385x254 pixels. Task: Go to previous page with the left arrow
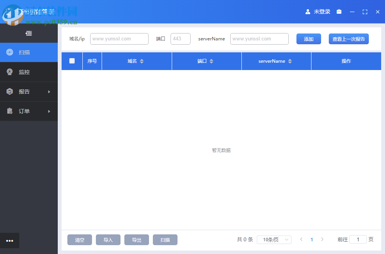pyautogui.click(x=301, y=239)
